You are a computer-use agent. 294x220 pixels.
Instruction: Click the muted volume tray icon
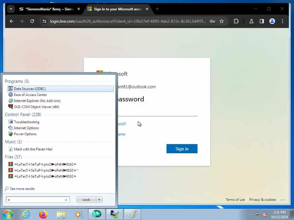(x=265, y=215)
